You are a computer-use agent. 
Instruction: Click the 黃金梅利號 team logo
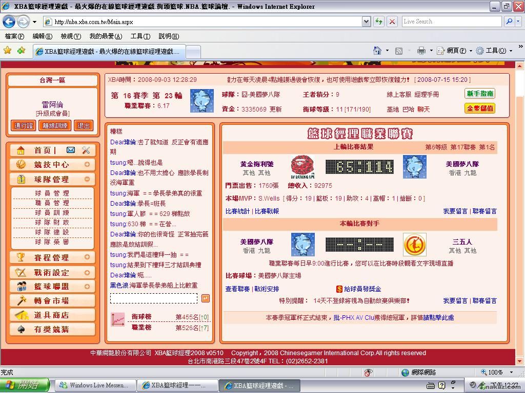[302, 167]
